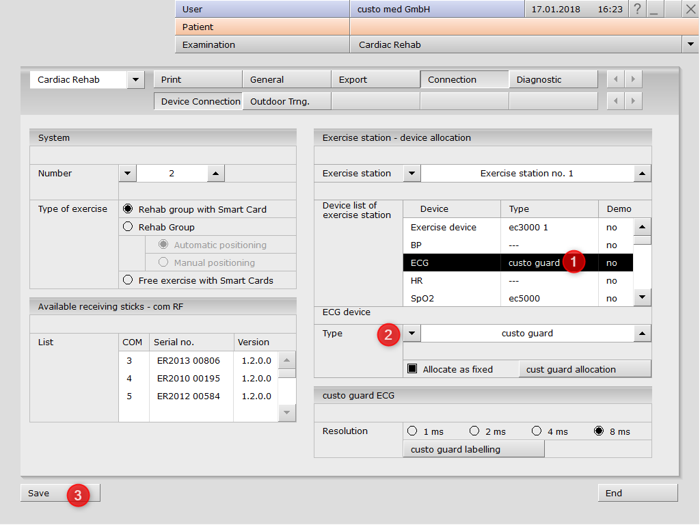Viewport: 700px width, 525px height.
Task: Open the help question mark icon
Action: point(638,9)
